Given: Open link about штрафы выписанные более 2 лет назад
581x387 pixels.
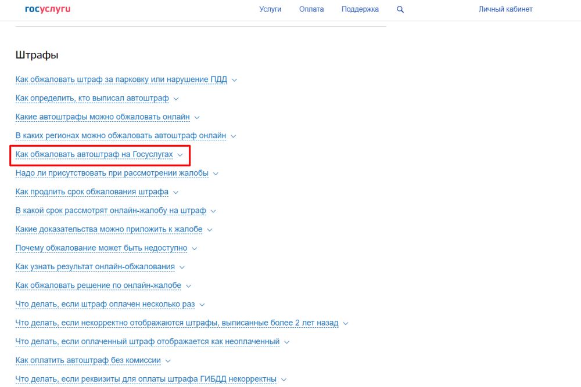Looking at the screenshot, I should [177, 323].
